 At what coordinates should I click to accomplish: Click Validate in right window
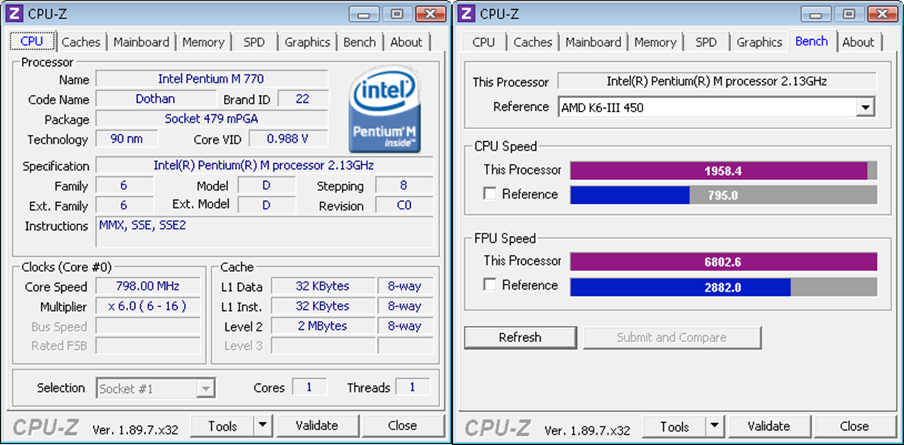[x=769, y=427]
